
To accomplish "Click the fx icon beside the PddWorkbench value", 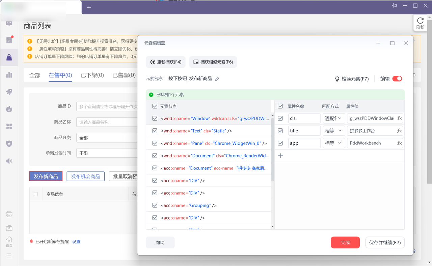I will pyautogui.click(x=399, y=143).
